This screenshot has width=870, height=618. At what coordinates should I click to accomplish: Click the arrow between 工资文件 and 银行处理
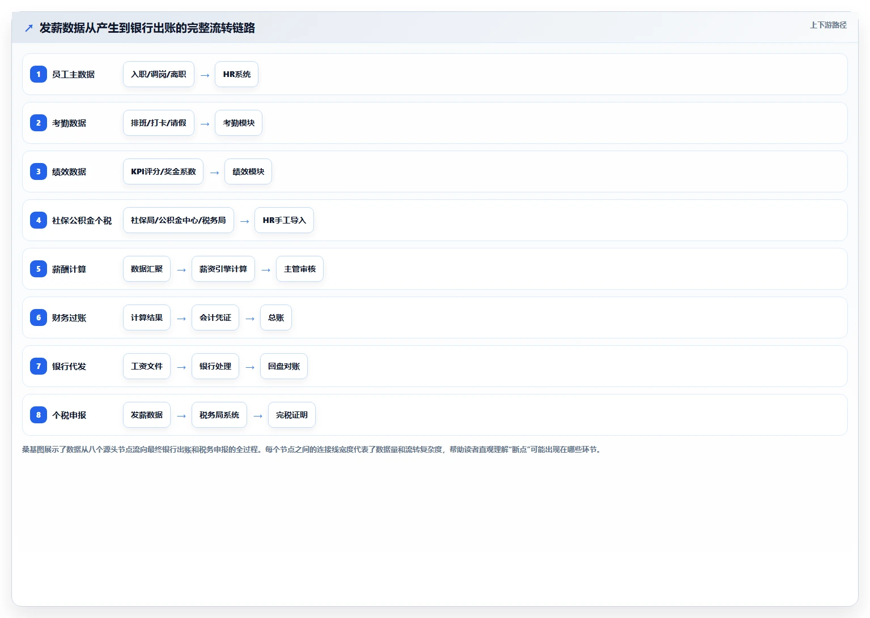click(181, 367)
